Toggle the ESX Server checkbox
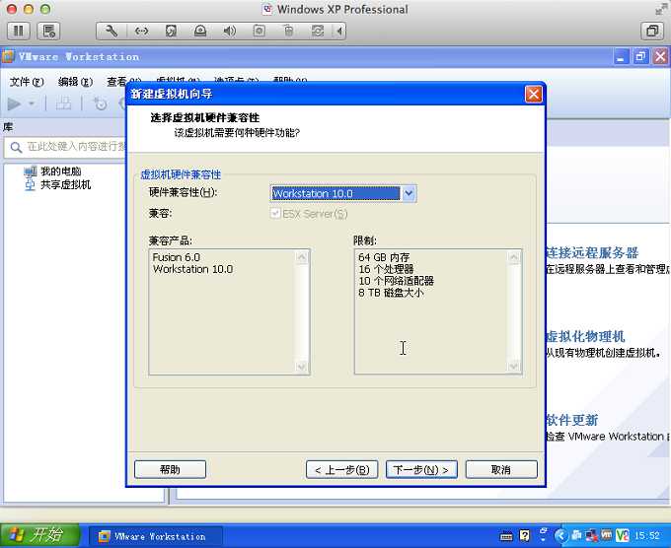 (x=275, y=213)
